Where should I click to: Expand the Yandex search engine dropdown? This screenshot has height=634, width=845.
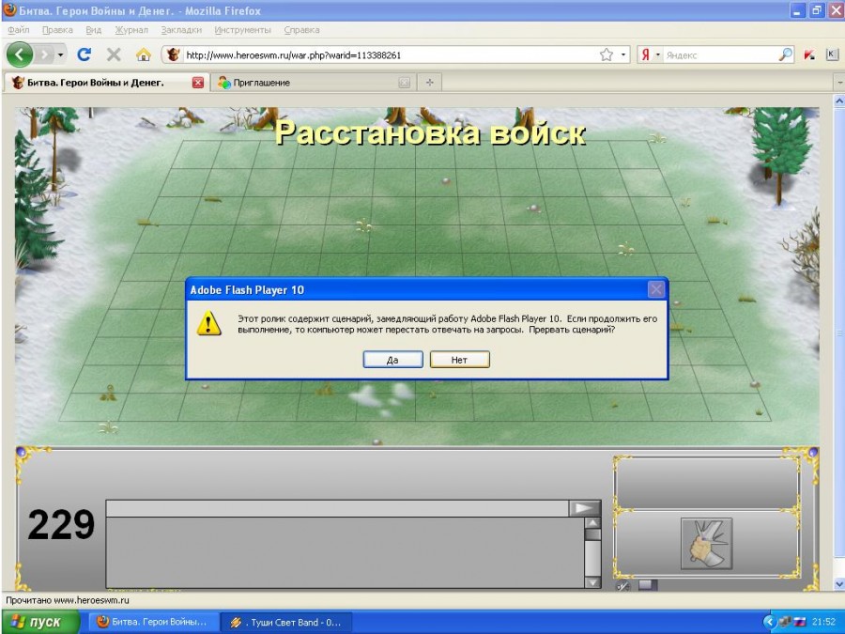(x=658, y=54)
